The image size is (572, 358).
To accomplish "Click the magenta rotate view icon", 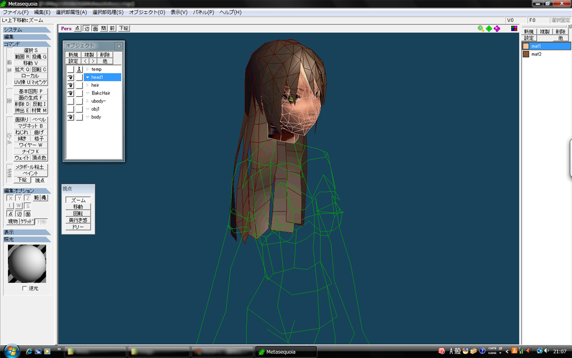I will [x=497, y=29].
